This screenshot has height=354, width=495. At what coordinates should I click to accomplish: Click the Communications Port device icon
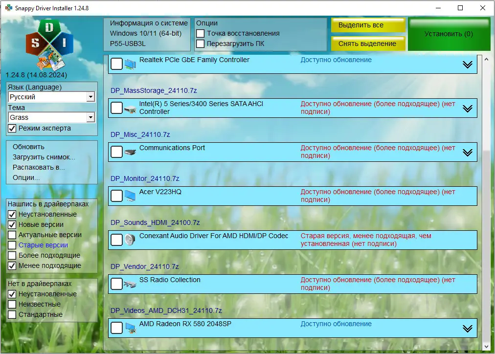(x=130, y=152)
